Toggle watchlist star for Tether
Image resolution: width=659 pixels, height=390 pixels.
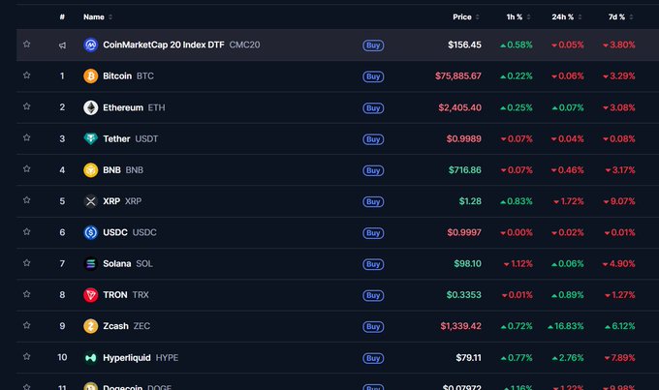pyautogui.click(x=26, y=137)
